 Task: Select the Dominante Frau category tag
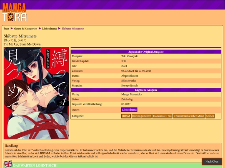(162, 116)
